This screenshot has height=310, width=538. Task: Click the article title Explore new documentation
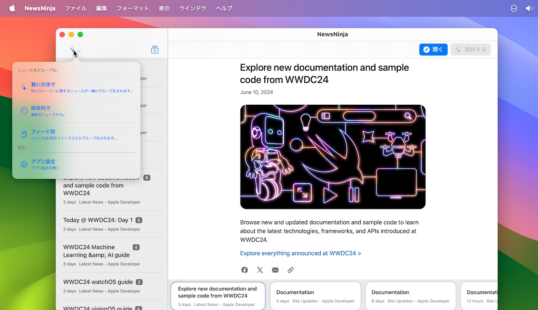(x=324, y=74)
